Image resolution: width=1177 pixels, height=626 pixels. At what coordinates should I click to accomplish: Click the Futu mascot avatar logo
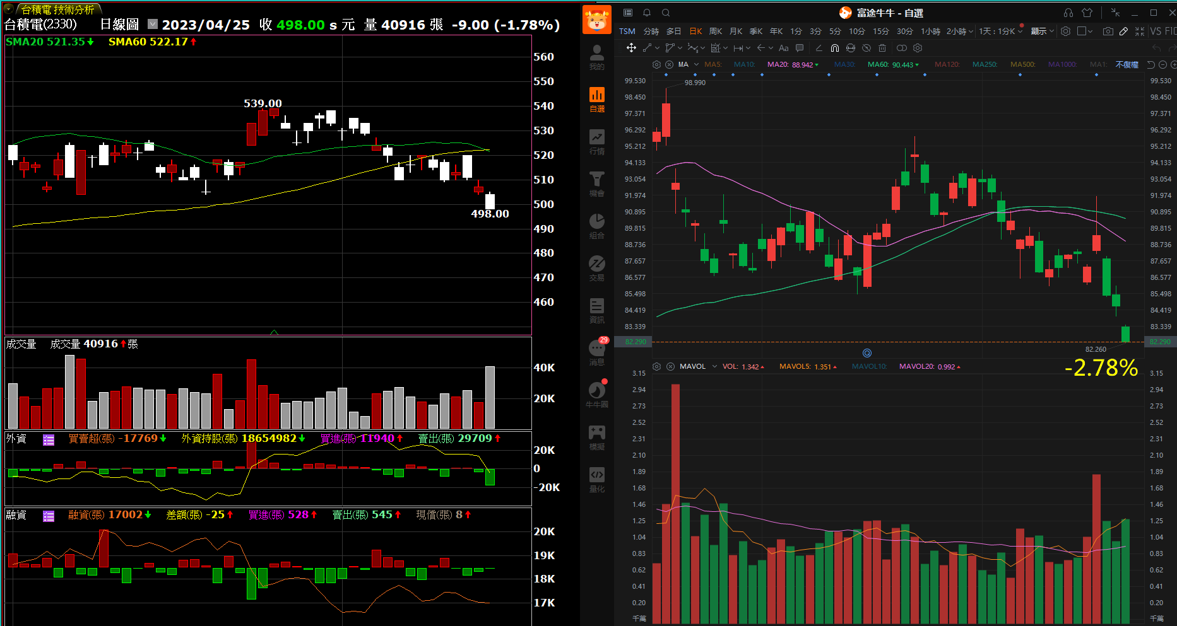point(596,20)
